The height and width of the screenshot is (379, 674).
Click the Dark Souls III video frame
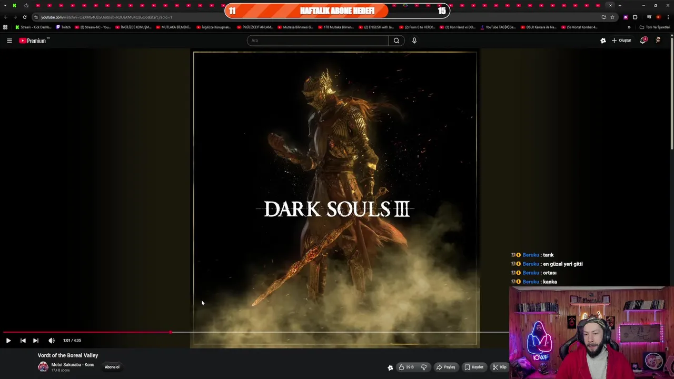tap(335, 199)
